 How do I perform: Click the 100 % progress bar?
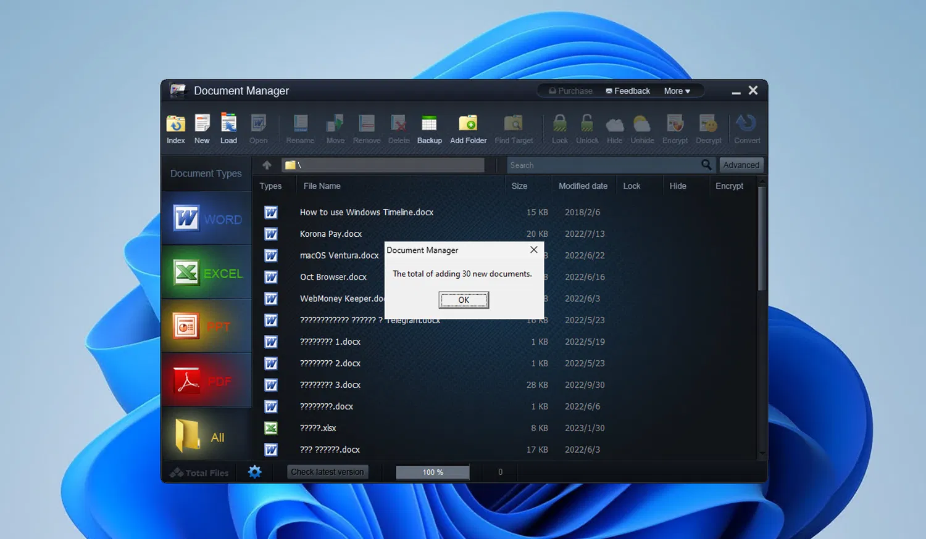433,472
